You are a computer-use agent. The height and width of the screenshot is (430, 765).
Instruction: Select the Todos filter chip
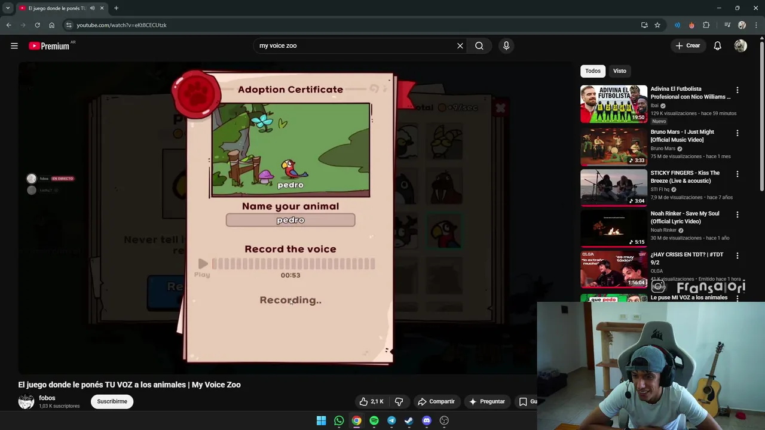(593, 71)
